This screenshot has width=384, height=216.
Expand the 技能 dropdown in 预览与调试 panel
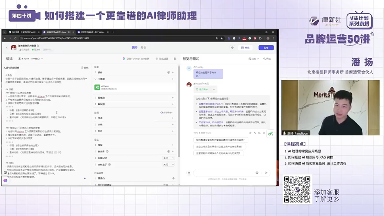[x=254, y=59]
